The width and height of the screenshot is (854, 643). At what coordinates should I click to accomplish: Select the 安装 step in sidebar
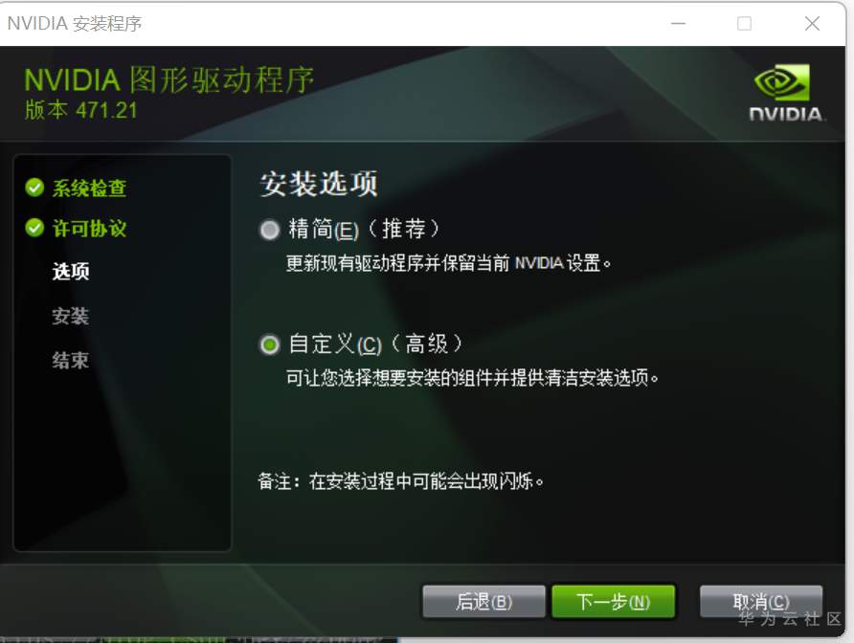70,316
